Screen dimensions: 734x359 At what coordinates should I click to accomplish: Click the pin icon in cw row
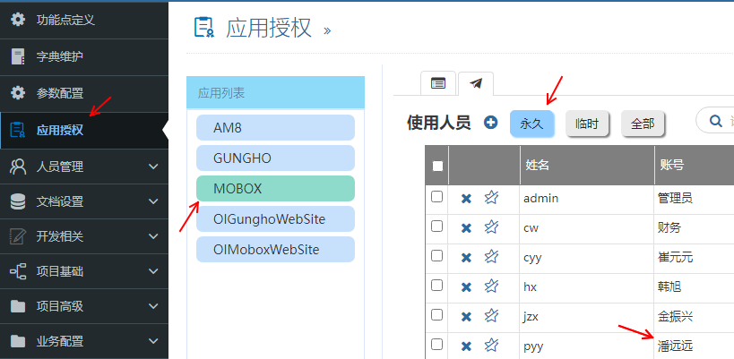(491, 227)
